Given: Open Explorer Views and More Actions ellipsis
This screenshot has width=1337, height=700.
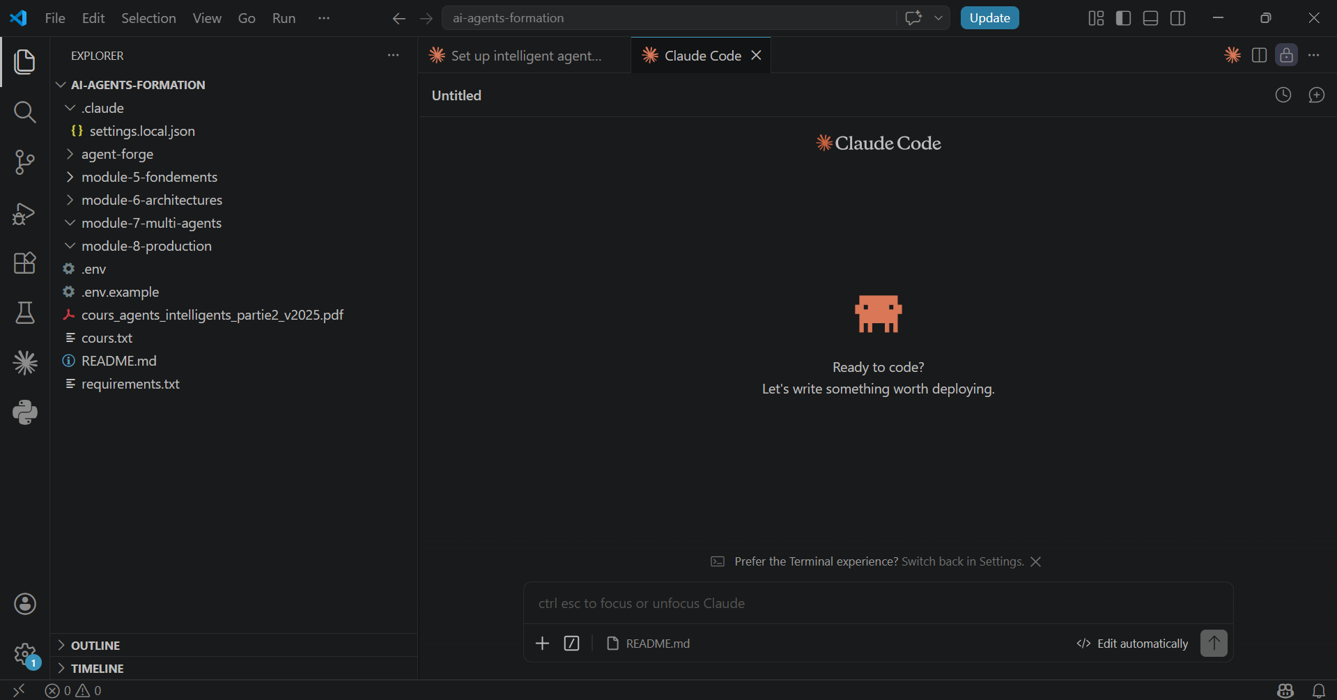Looking at the screenshot, I should click(x=394, y=55).
